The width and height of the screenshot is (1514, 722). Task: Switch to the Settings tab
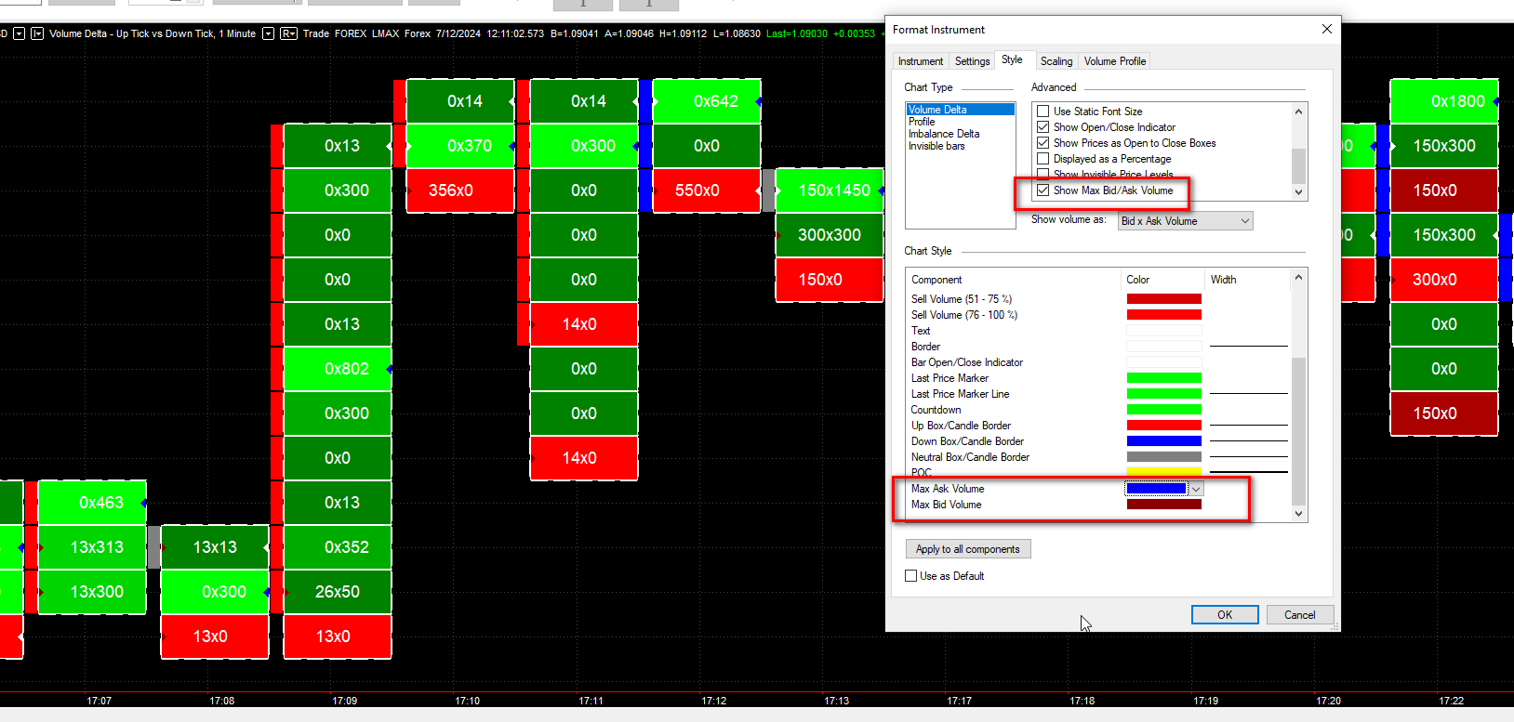[972, 61]
